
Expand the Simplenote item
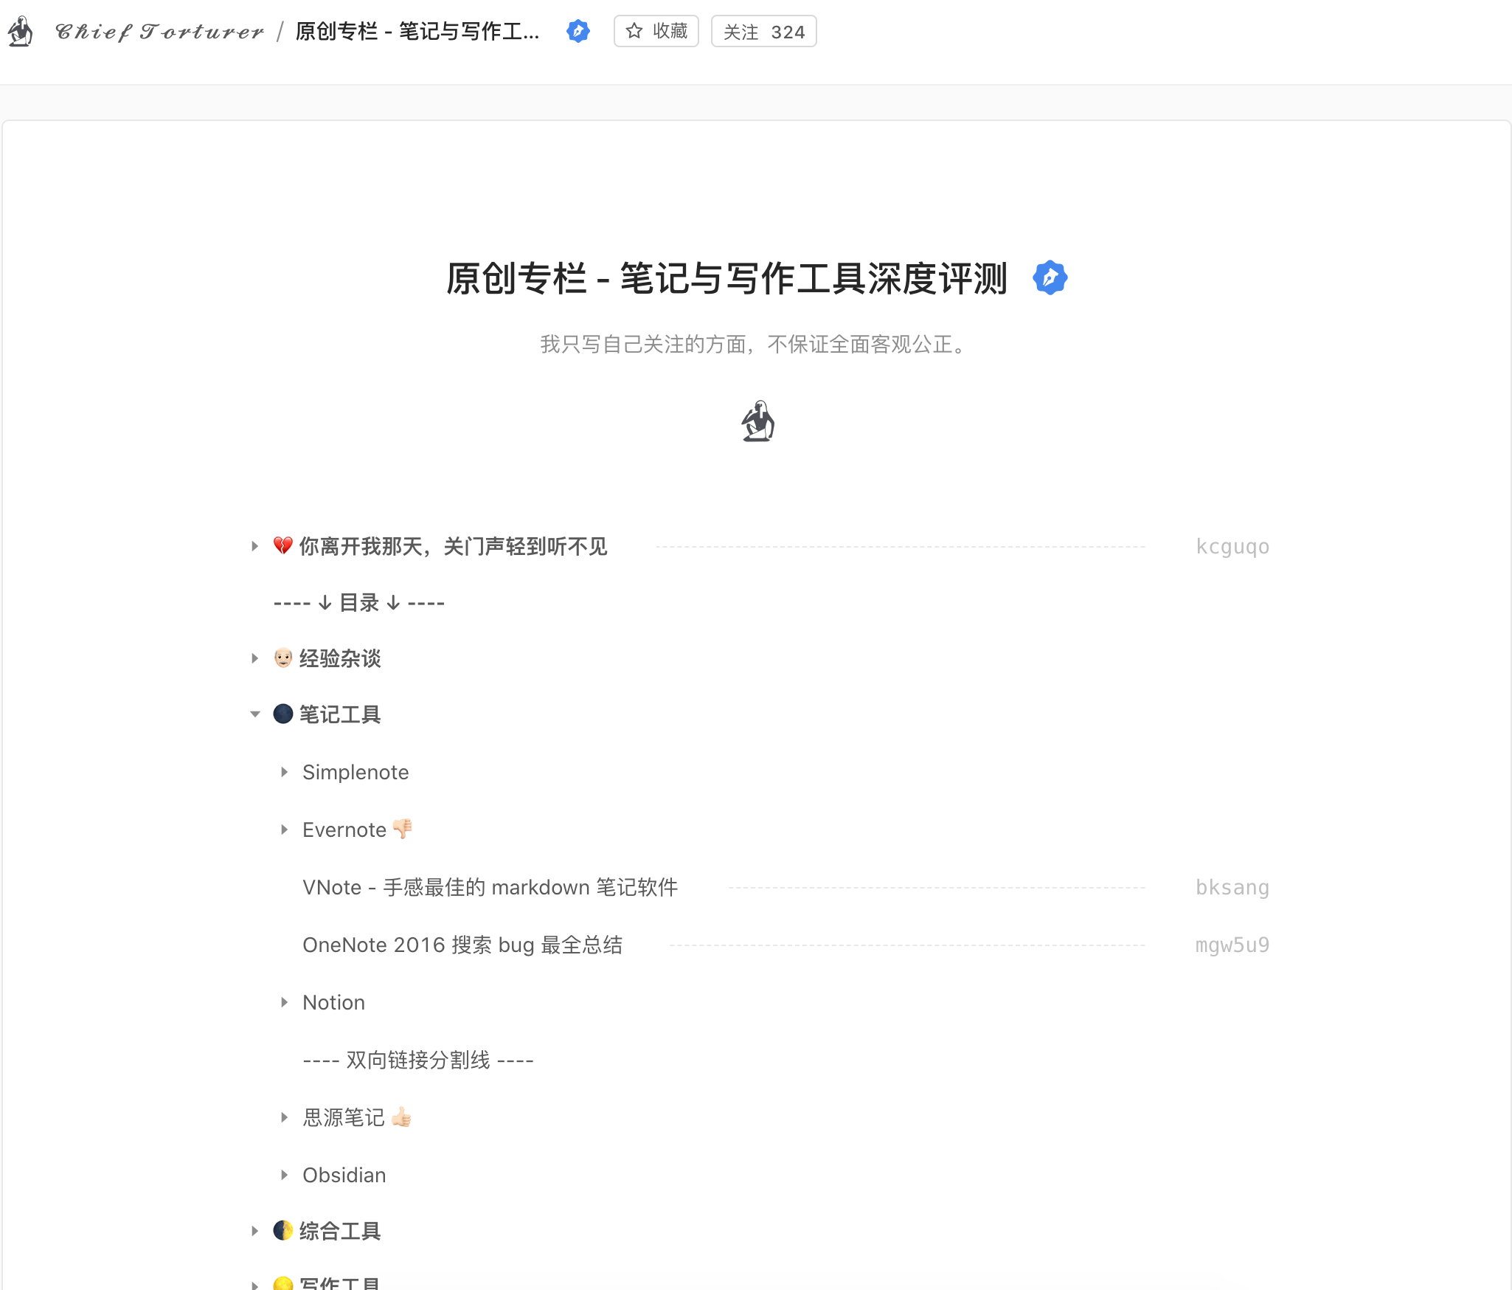tap(284, 772)
